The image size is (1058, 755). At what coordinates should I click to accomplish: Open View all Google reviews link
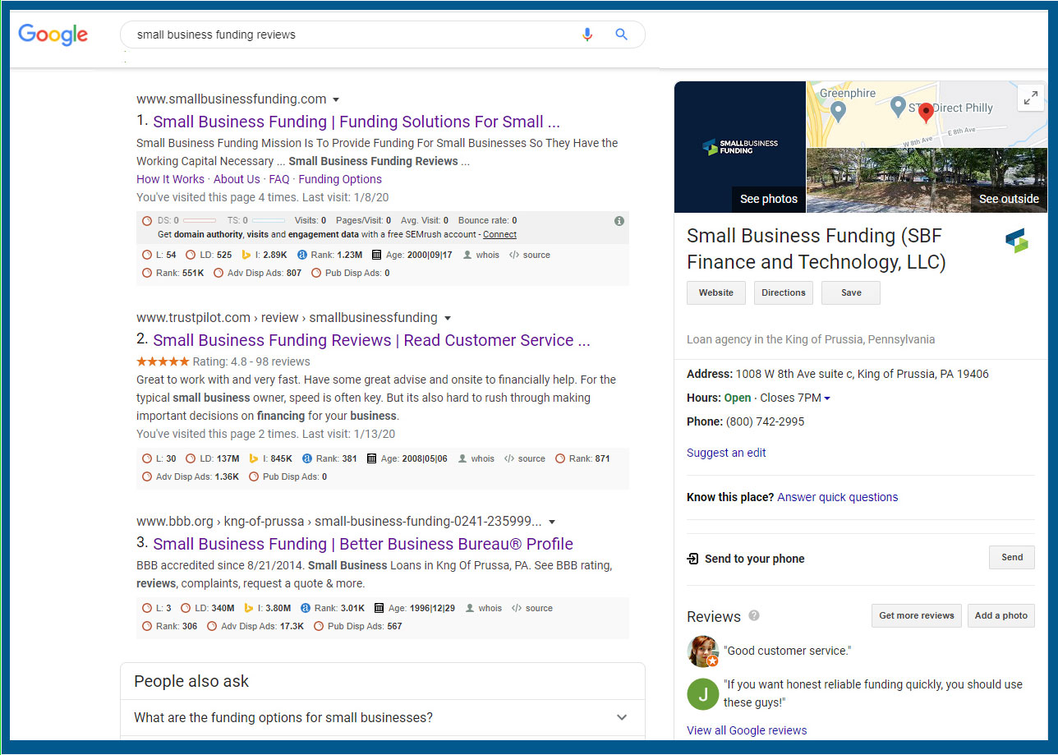tap(747, 730)
